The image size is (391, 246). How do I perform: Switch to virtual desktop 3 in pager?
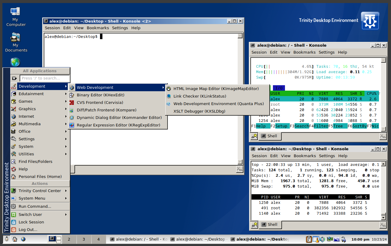point(84,239)
